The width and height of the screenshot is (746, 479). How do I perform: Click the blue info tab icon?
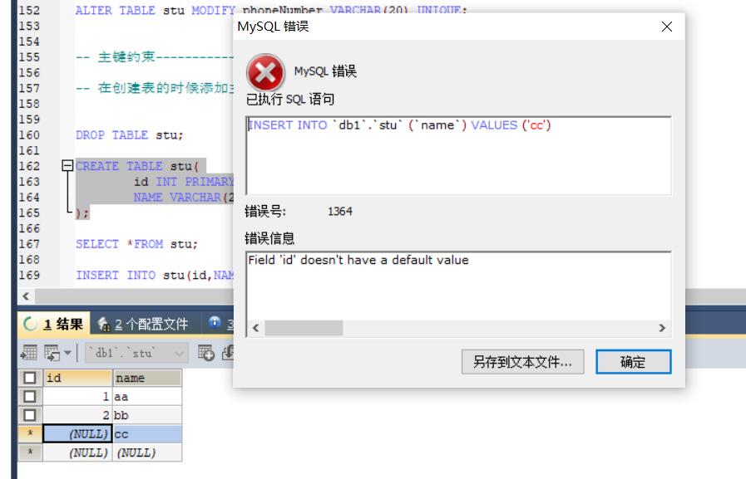coord(215,322)
